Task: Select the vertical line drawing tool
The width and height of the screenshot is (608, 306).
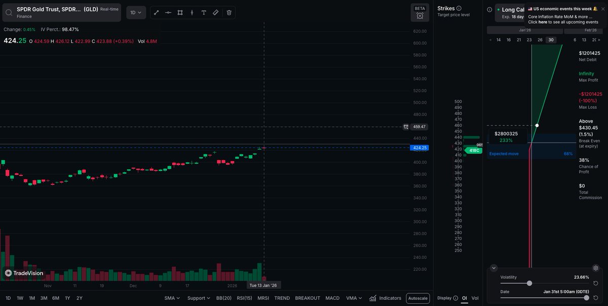Action: point(192,13)
